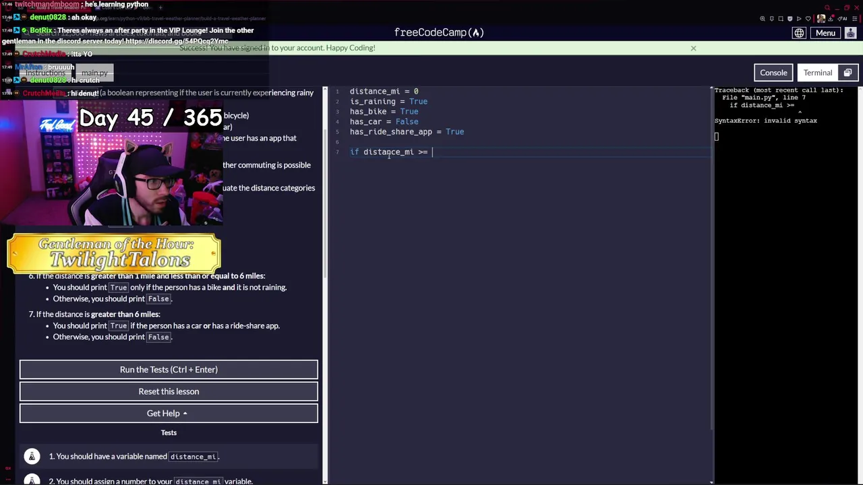The image size is (863, 485).
Task: Run the Tests button
Action: (169, 369)
